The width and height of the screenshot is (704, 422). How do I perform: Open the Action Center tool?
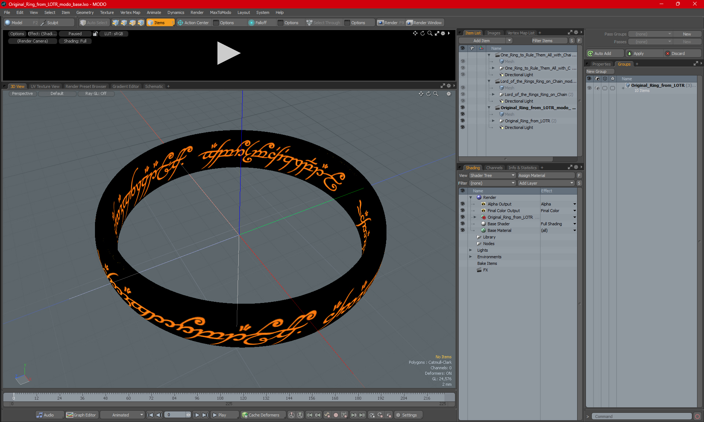pos(193,23)
